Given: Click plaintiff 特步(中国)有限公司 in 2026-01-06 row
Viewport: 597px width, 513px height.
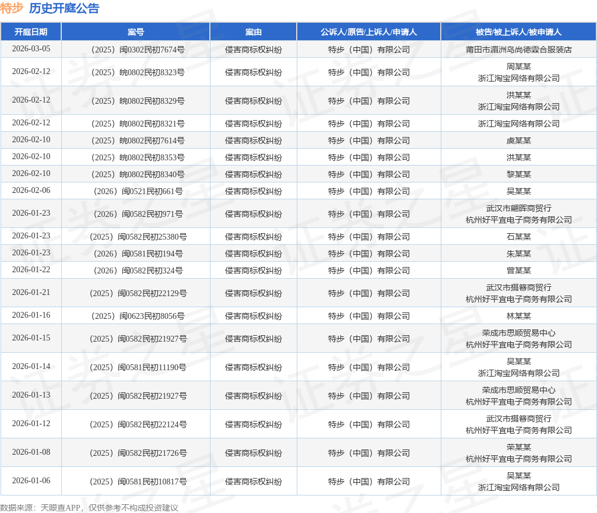Looking at the screenshot, I should tap(368, 482).
